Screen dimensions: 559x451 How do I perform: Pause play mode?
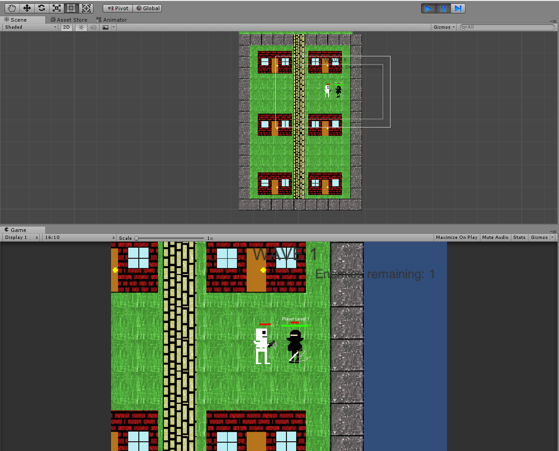coord(443,8)
